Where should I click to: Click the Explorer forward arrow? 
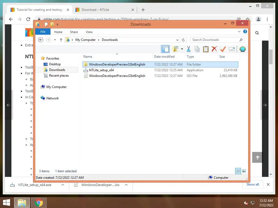(48, 40)
